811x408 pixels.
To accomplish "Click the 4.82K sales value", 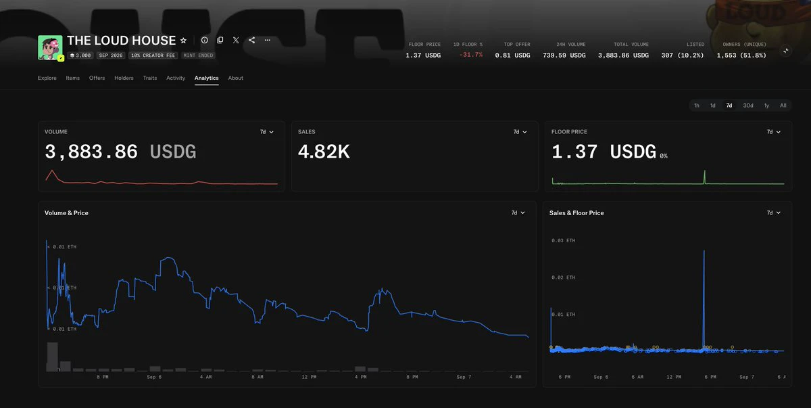I will click(x=324, y=152).
